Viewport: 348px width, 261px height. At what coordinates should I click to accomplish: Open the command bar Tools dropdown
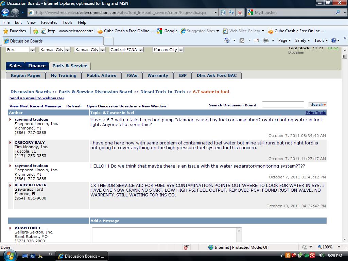tap(321, 40)
